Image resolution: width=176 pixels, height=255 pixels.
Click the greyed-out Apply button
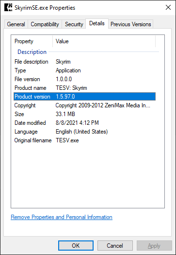[x=154, y=246]
